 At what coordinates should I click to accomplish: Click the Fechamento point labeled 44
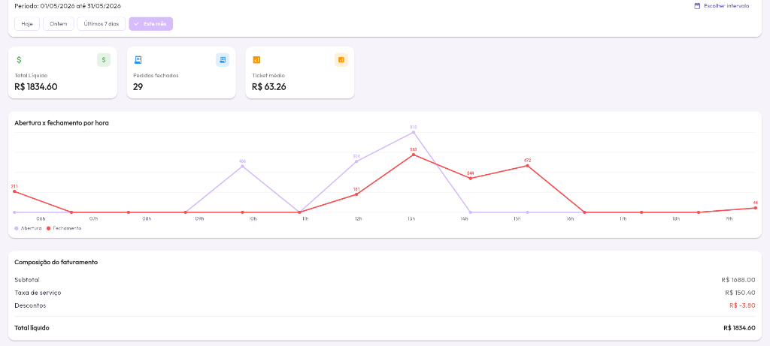coord(755,208)
